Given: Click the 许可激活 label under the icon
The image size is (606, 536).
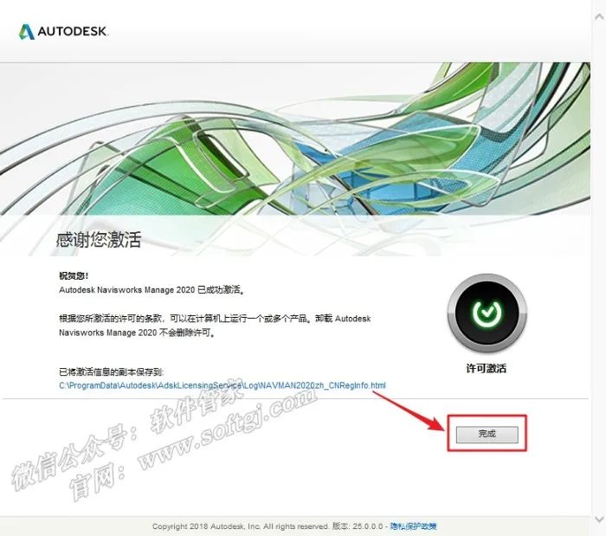Looking at the screenshot, I should 487,368.
